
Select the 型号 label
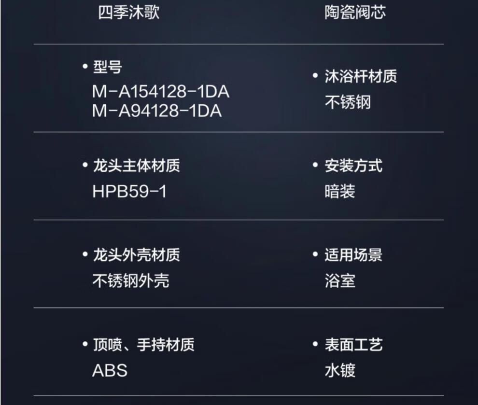107,67
